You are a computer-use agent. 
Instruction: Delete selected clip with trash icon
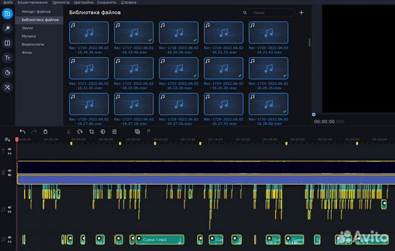coord(46,131)
